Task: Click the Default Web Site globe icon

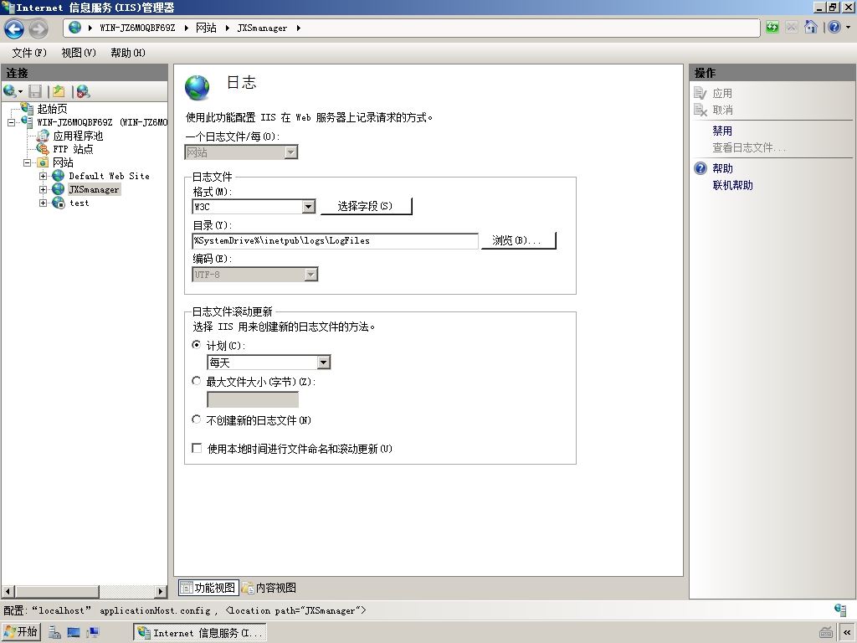Action: point(59,176)
